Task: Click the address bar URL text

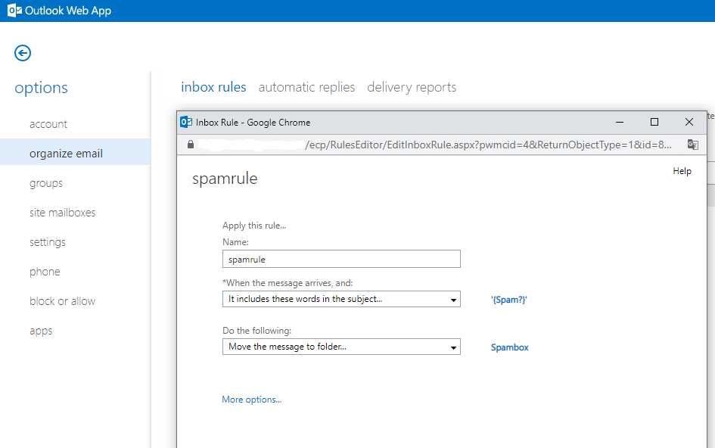Action: coord(488,145)
